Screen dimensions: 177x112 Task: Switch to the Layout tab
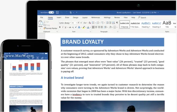tap(85, 18)
